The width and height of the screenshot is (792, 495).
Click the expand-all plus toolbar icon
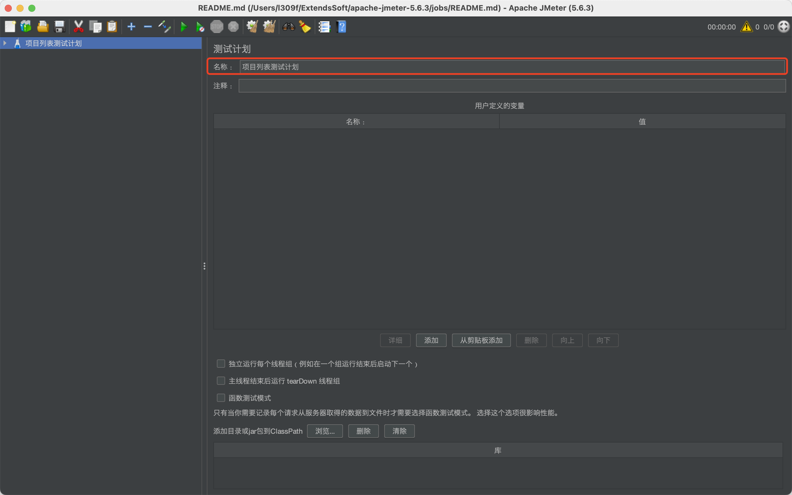point(131,27)
